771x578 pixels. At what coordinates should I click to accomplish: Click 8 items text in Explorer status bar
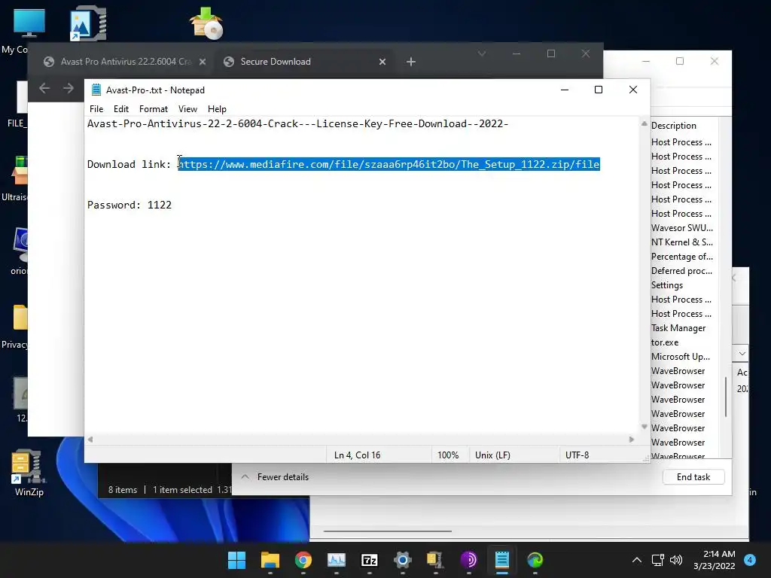[123, 489]
